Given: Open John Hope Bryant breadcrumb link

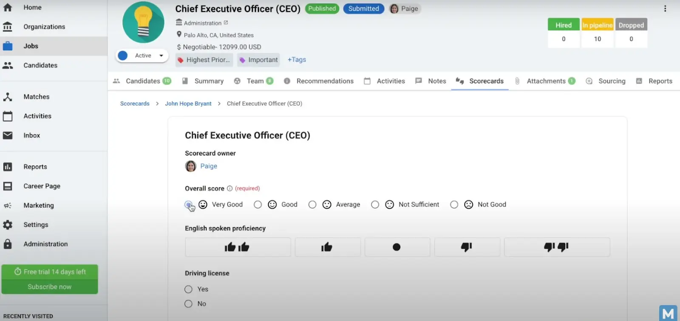Looking at the screenshot, I should coord(188,103).
